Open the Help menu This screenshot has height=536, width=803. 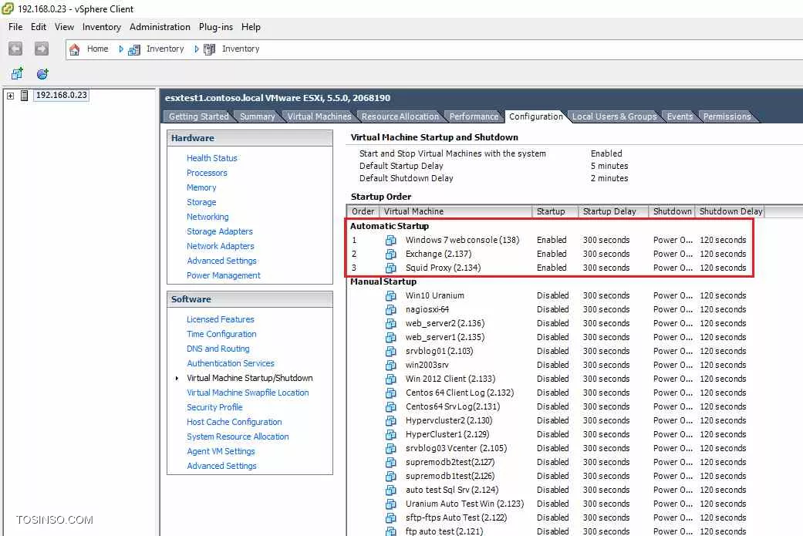[x=251, y=27]
